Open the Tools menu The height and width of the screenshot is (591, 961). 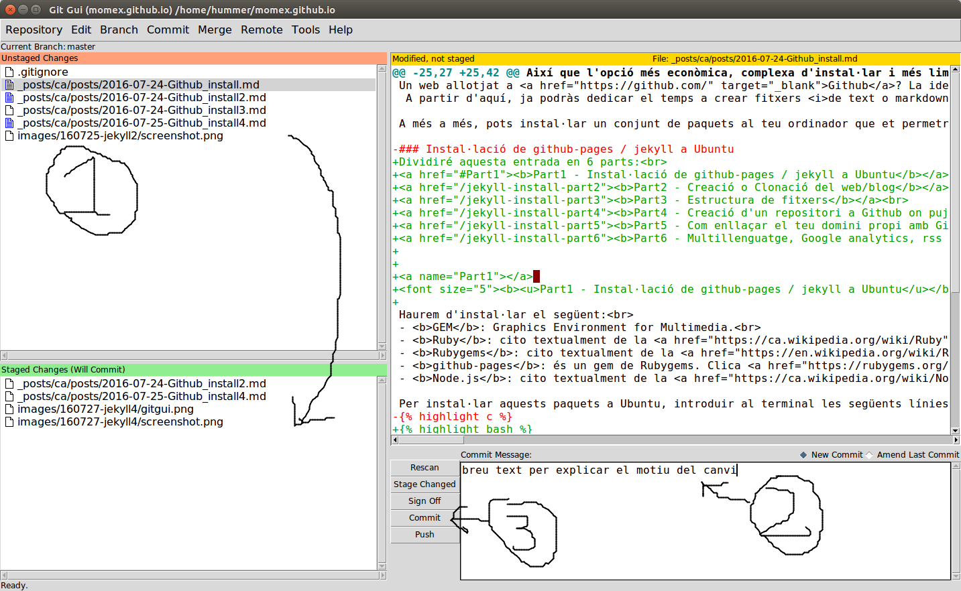pos(306,29)
